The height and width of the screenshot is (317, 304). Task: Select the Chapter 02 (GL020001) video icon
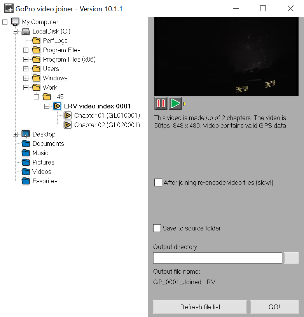(68, 125)
